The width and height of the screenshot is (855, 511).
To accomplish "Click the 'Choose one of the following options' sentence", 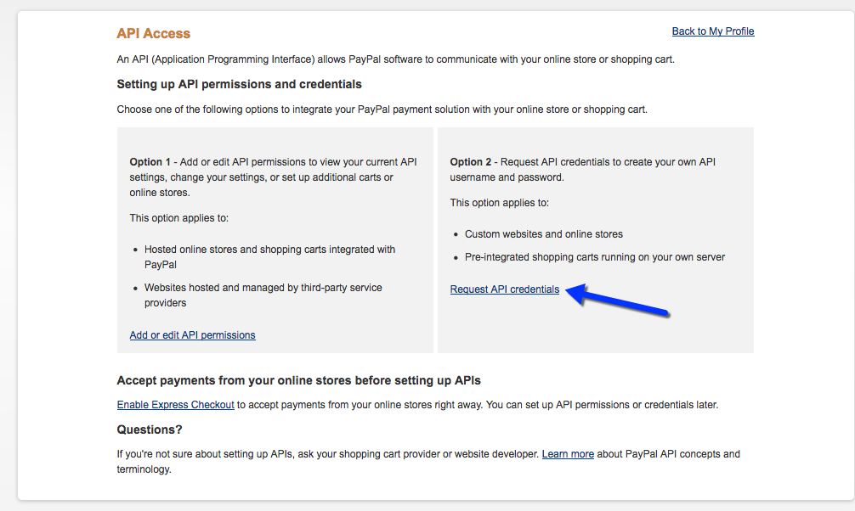I will click(x=382, y=109).
